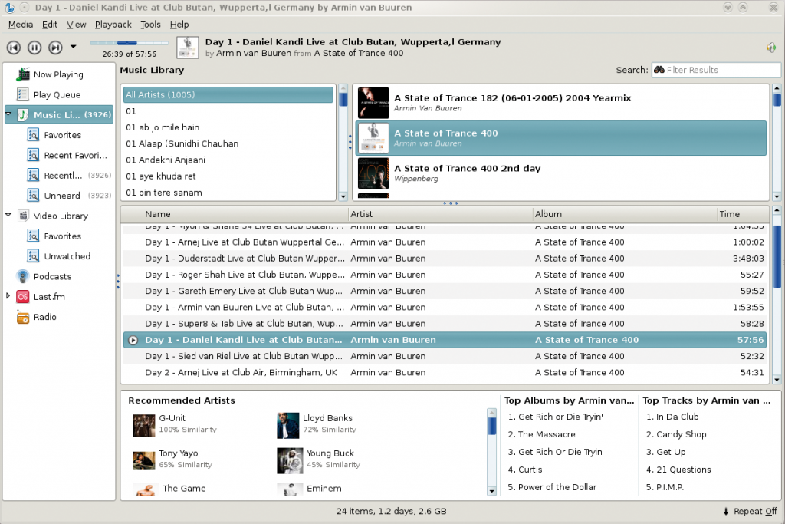
Task: Toggle the Repeat Off button
Action: [750, 512]
